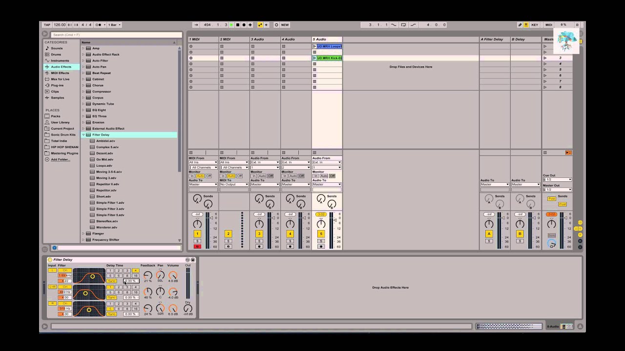Screen dimensions: 625x351
Task: Select the 1 MIDI track header
Action: coord(203,39)
